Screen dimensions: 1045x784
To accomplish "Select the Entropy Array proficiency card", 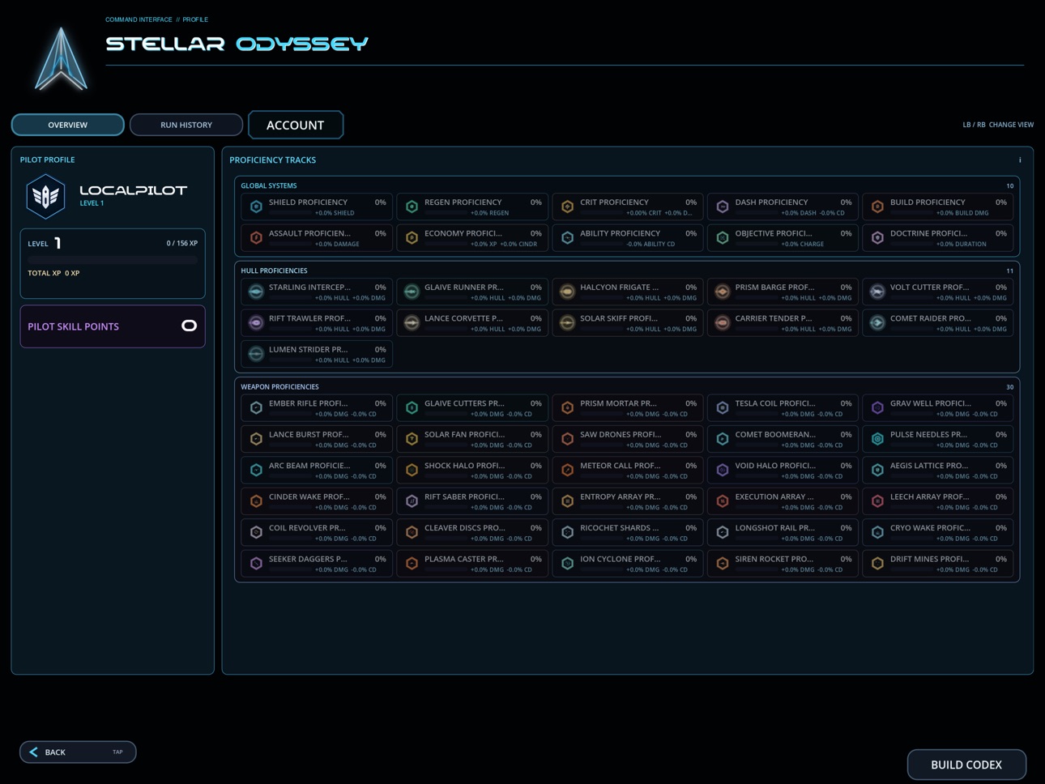I will (628, 501).
